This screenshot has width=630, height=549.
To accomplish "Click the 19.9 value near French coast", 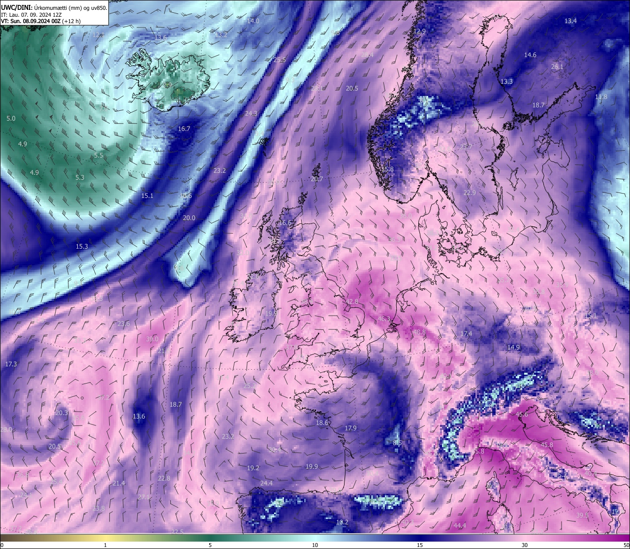I will [x=312, y=467].
